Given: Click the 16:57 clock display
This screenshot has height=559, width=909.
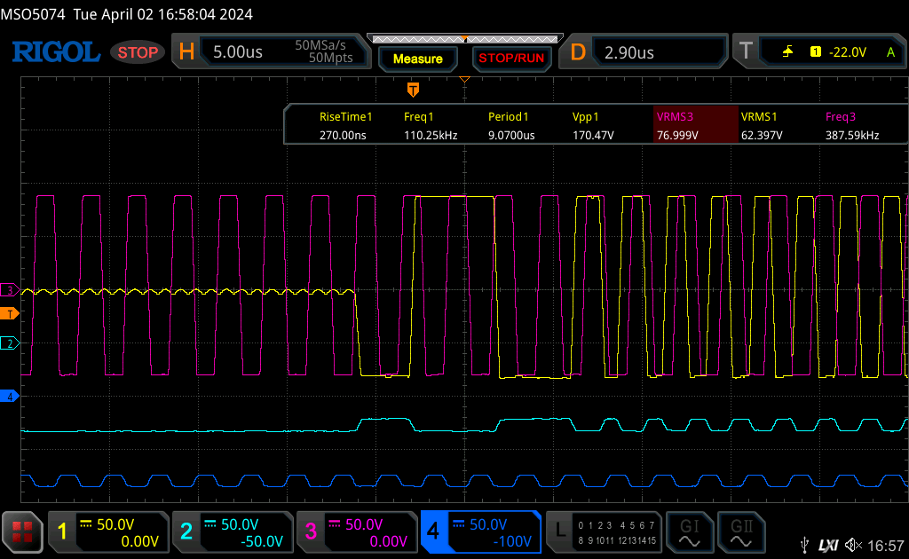Looking at the screenshot, I should [886, 545].
